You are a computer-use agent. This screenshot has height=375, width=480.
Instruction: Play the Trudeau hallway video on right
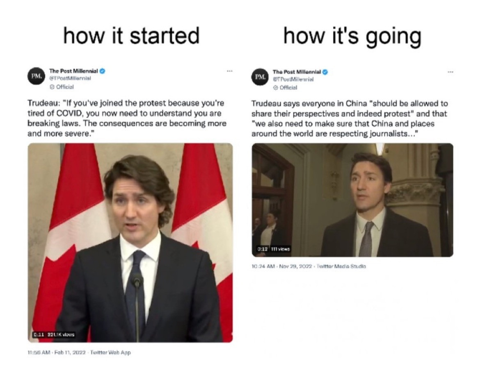click(x=352, y=200)
